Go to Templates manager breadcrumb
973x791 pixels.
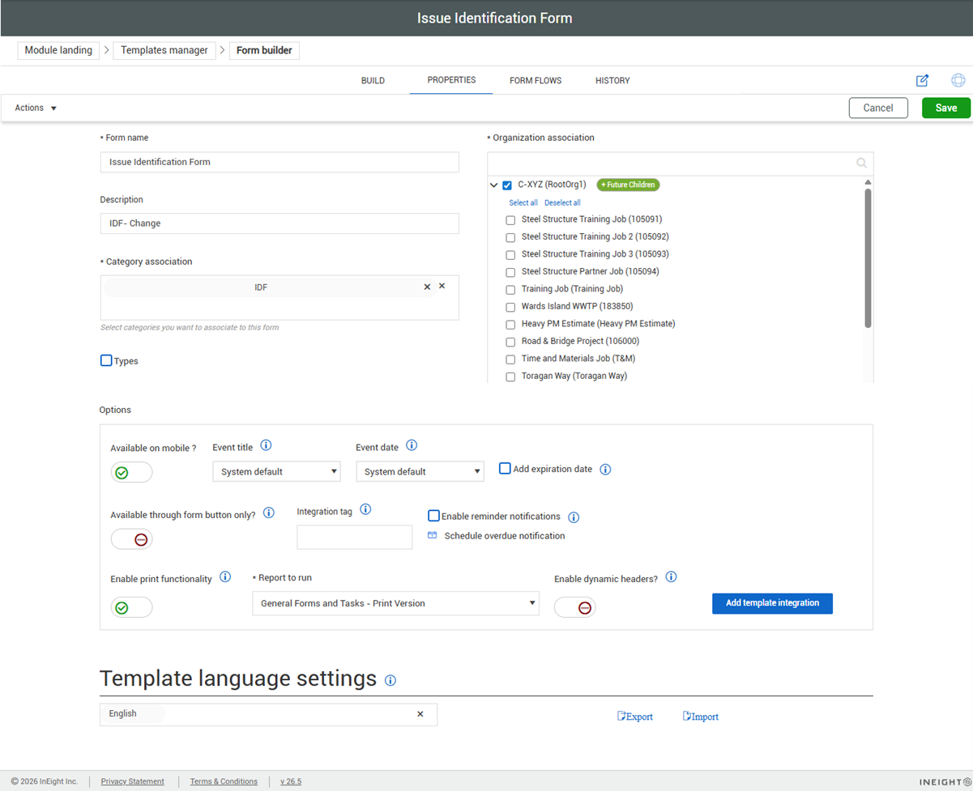coord(164,50)
